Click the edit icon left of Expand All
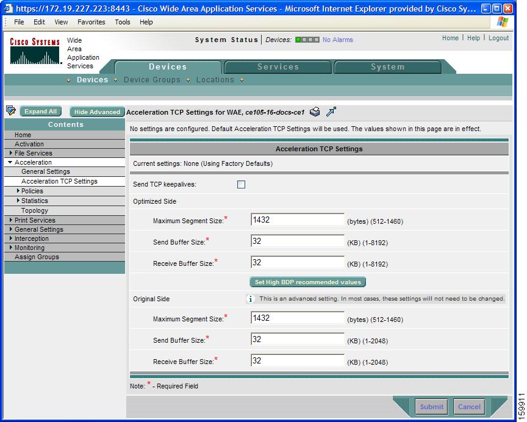 [x=11, y=110]
